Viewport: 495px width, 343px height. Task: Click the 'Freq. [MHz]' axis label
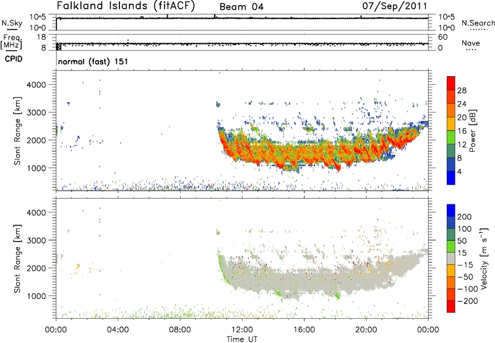[11, 42]
